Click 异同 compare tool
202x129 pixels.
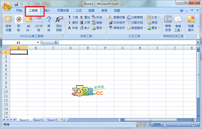pyautogui.click(x=152, y=23)
